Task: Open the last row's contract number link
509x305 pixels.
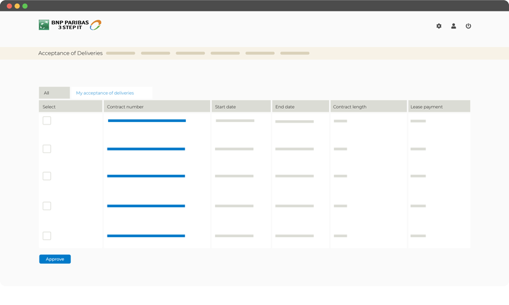Action: pyautogui.click(x=146, y=236)
